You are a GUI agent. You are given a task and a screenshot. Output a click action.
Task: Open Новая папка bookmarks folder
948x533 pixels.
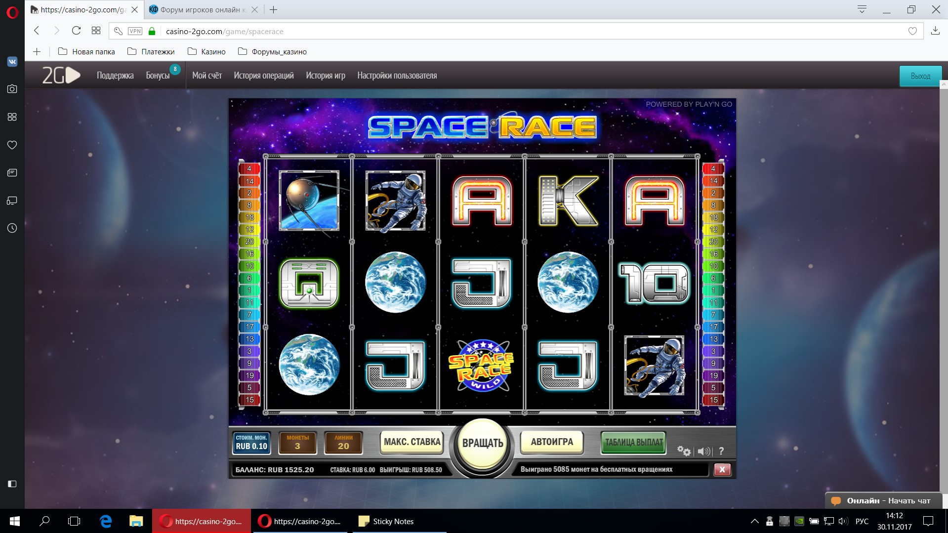tap(86, 51)
